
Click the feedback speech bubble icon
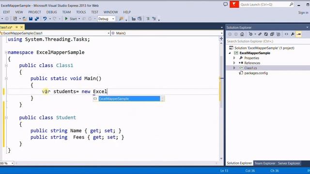pos(225,4)
